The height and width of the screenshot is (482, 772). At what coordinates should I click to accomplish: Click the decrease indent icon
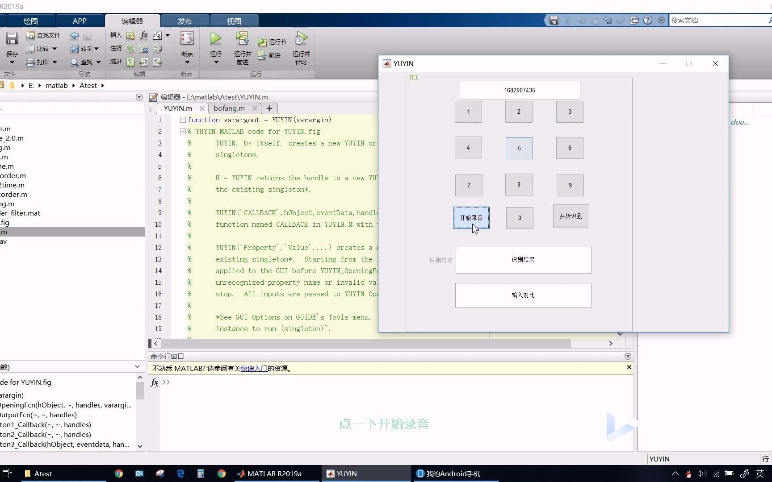pos(157,62)
